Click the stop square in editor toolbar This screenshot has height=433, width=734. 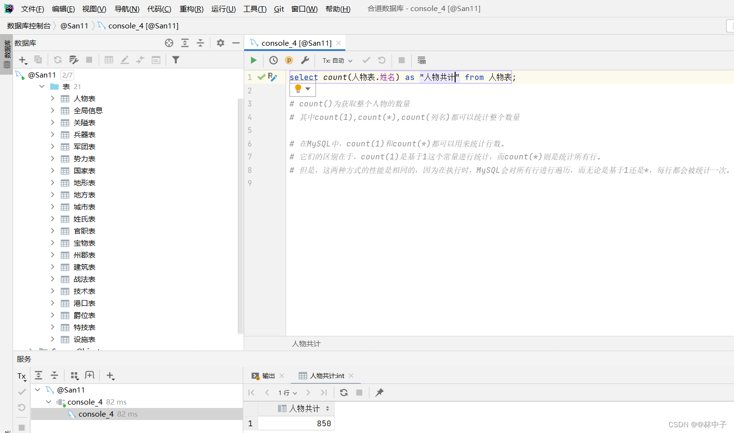pos(402,60)
